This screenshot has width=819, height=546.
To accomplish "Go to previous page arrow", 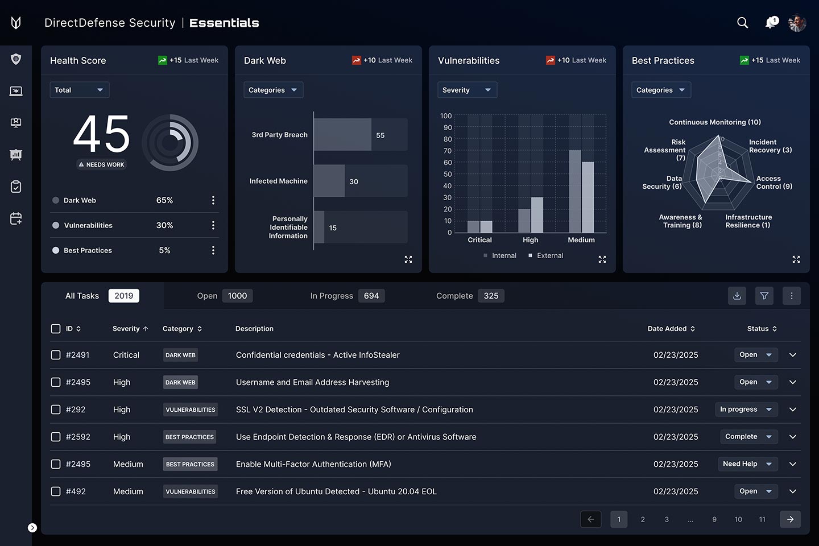I will (591, 519).
